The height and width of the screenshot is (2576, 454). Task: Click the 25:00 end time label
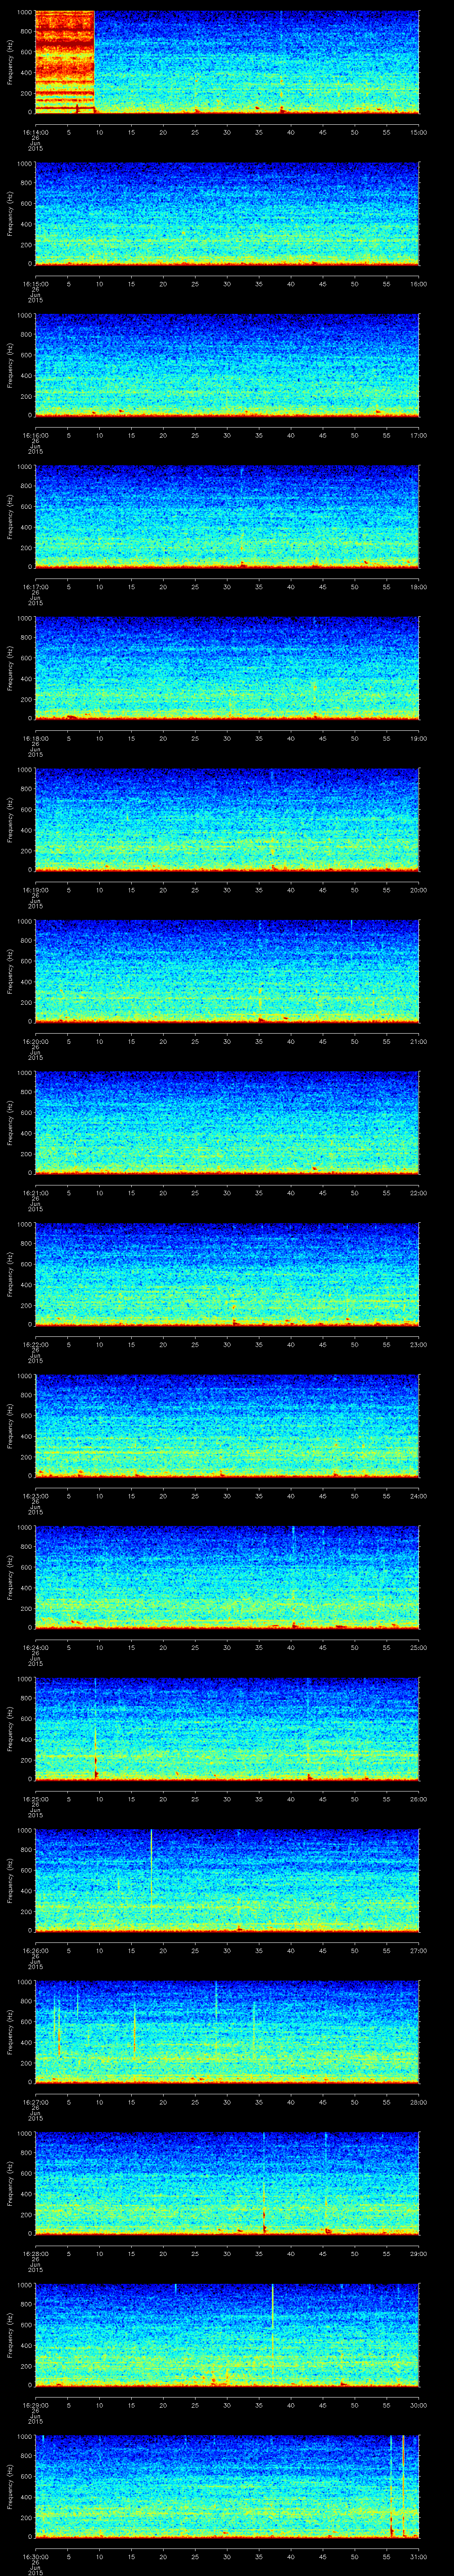click(419, 1647)
